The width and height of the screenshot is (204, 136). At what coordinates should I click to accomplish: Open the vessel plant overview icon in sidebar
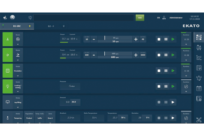tap(199, 47)
